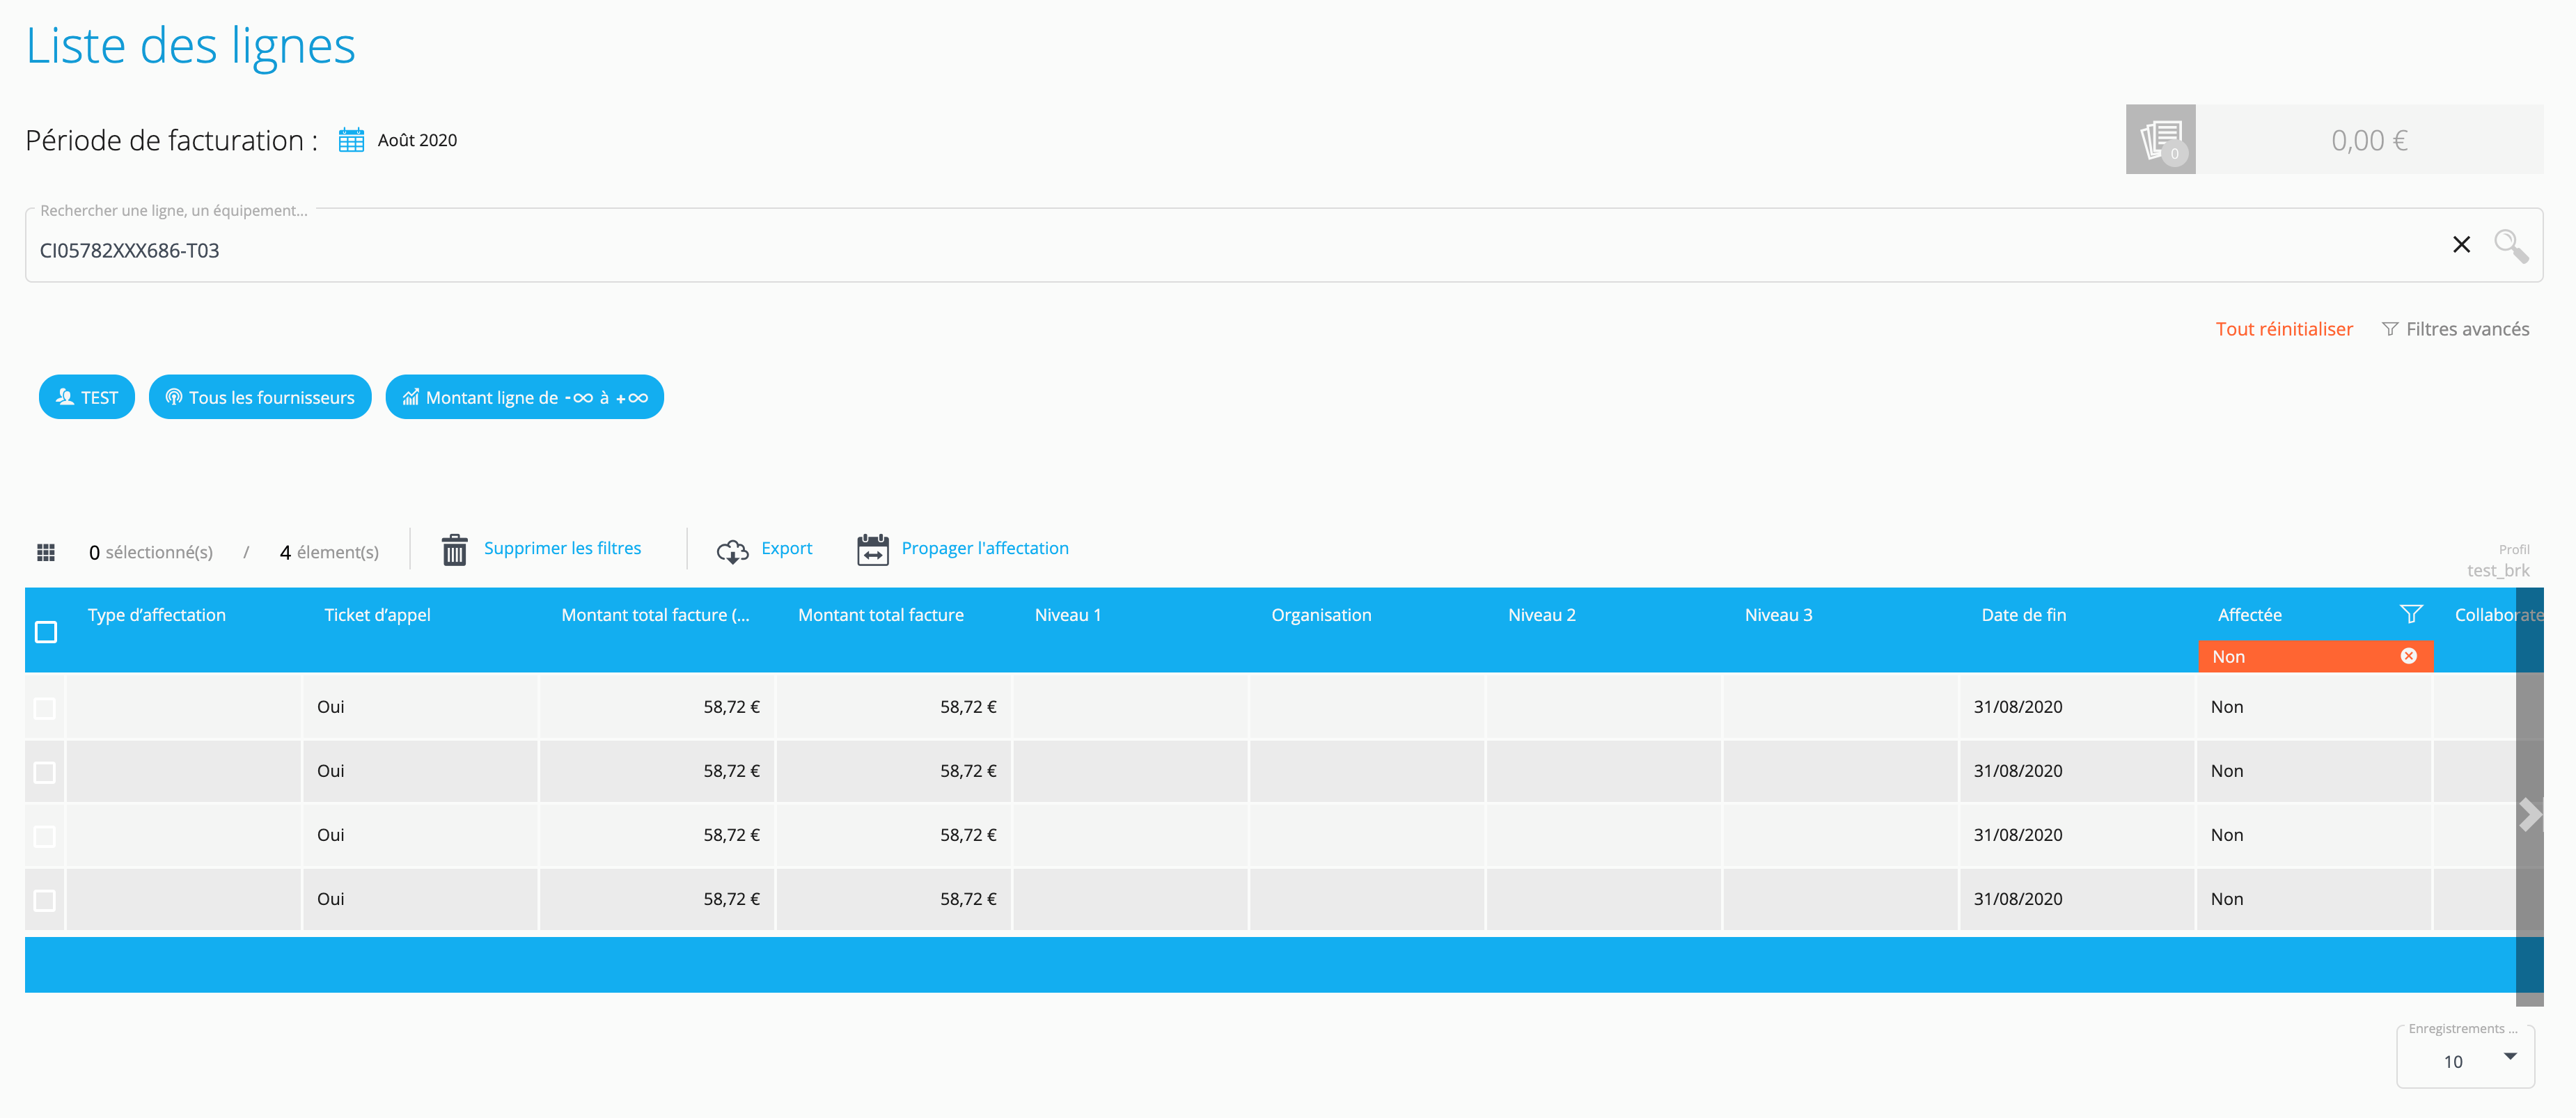Clear the search field with X

pyautogui.click(x=2461, y=245)
